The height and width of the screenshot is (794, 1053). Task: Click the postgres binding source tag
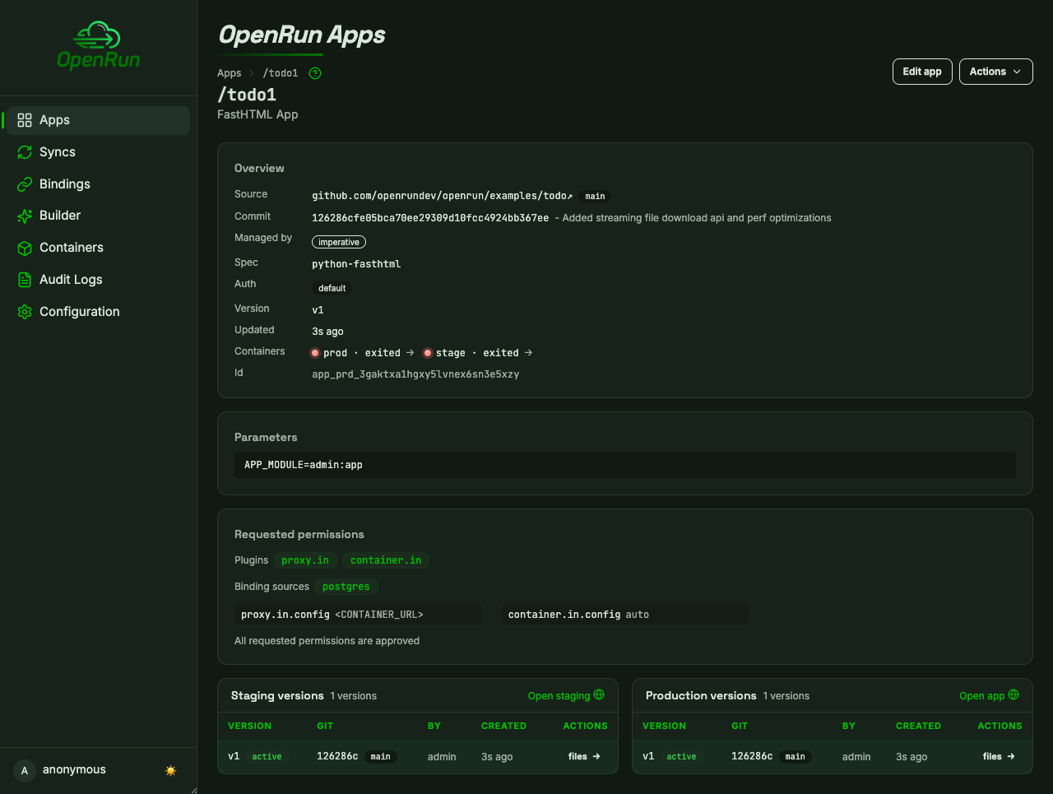click(x=346, y=587)
